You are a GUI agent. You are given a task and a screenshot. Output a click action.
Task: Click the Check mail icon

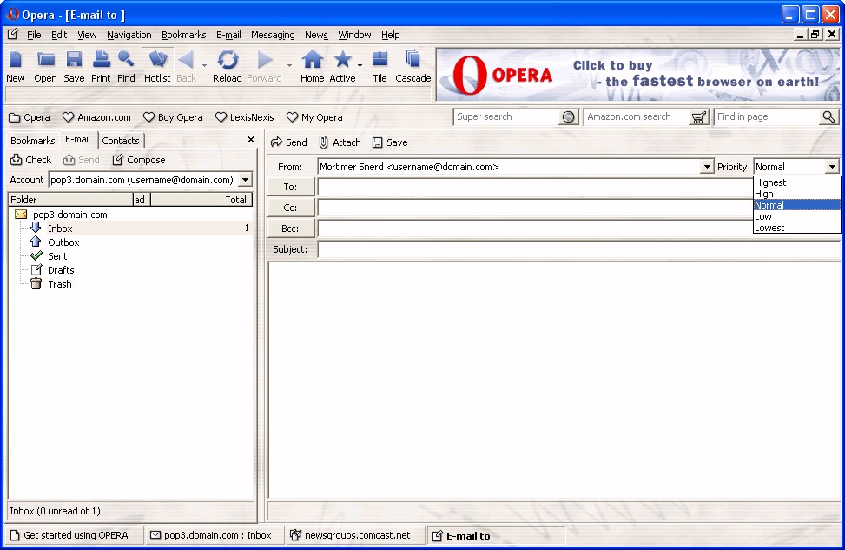[17, 160]
